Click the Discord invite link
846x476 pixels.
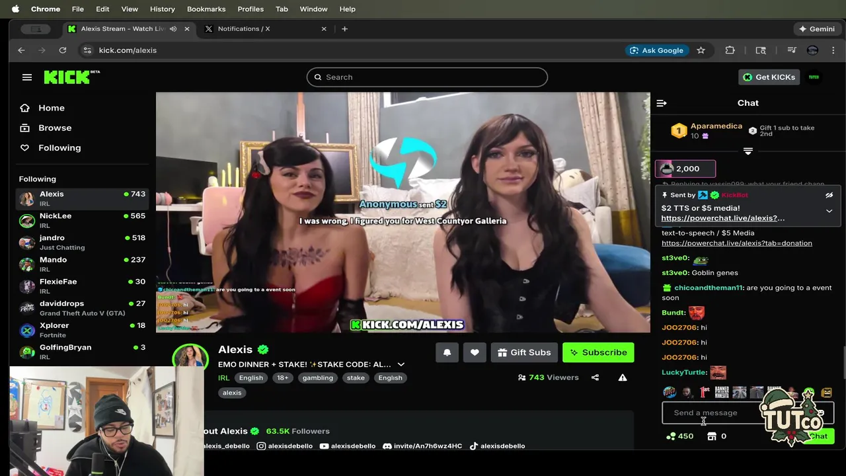422,446
